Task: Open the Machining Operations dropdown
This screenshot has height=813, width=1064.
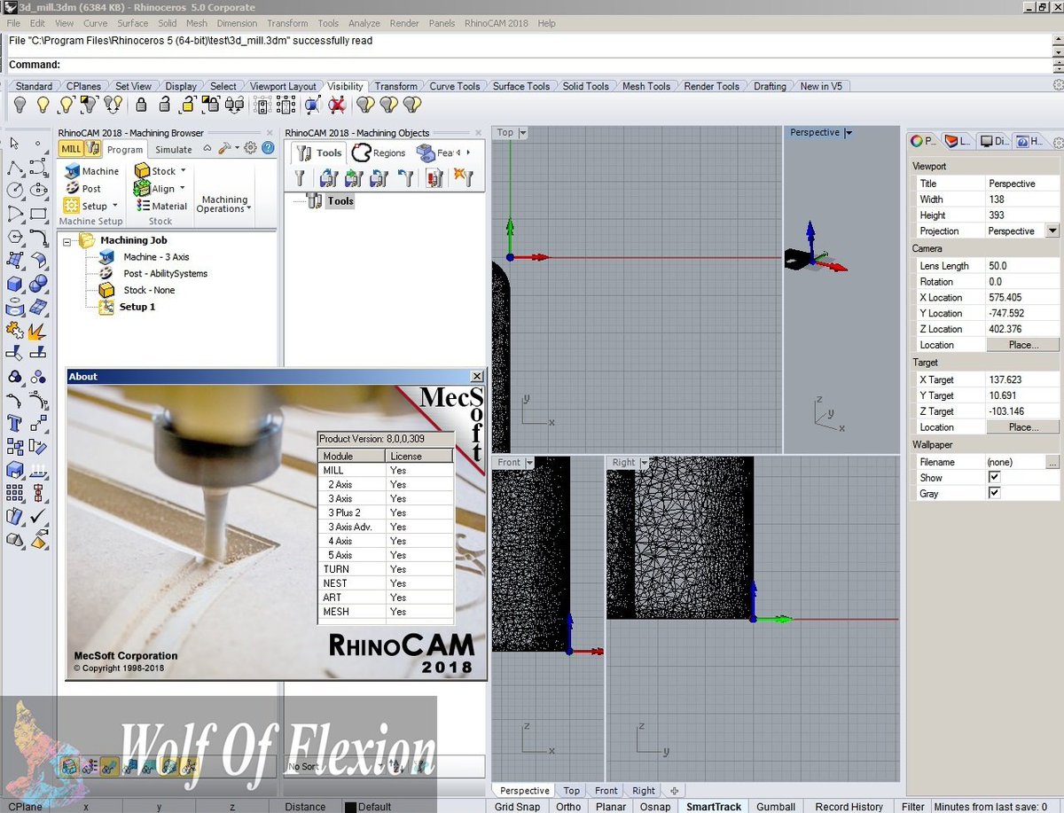Action: (223, 205)
